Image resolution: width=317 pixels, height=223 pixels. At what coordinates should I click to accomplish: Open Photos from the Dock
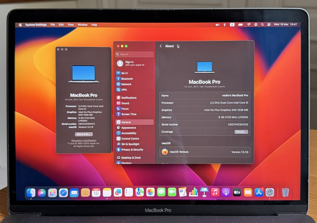point(151,192)
